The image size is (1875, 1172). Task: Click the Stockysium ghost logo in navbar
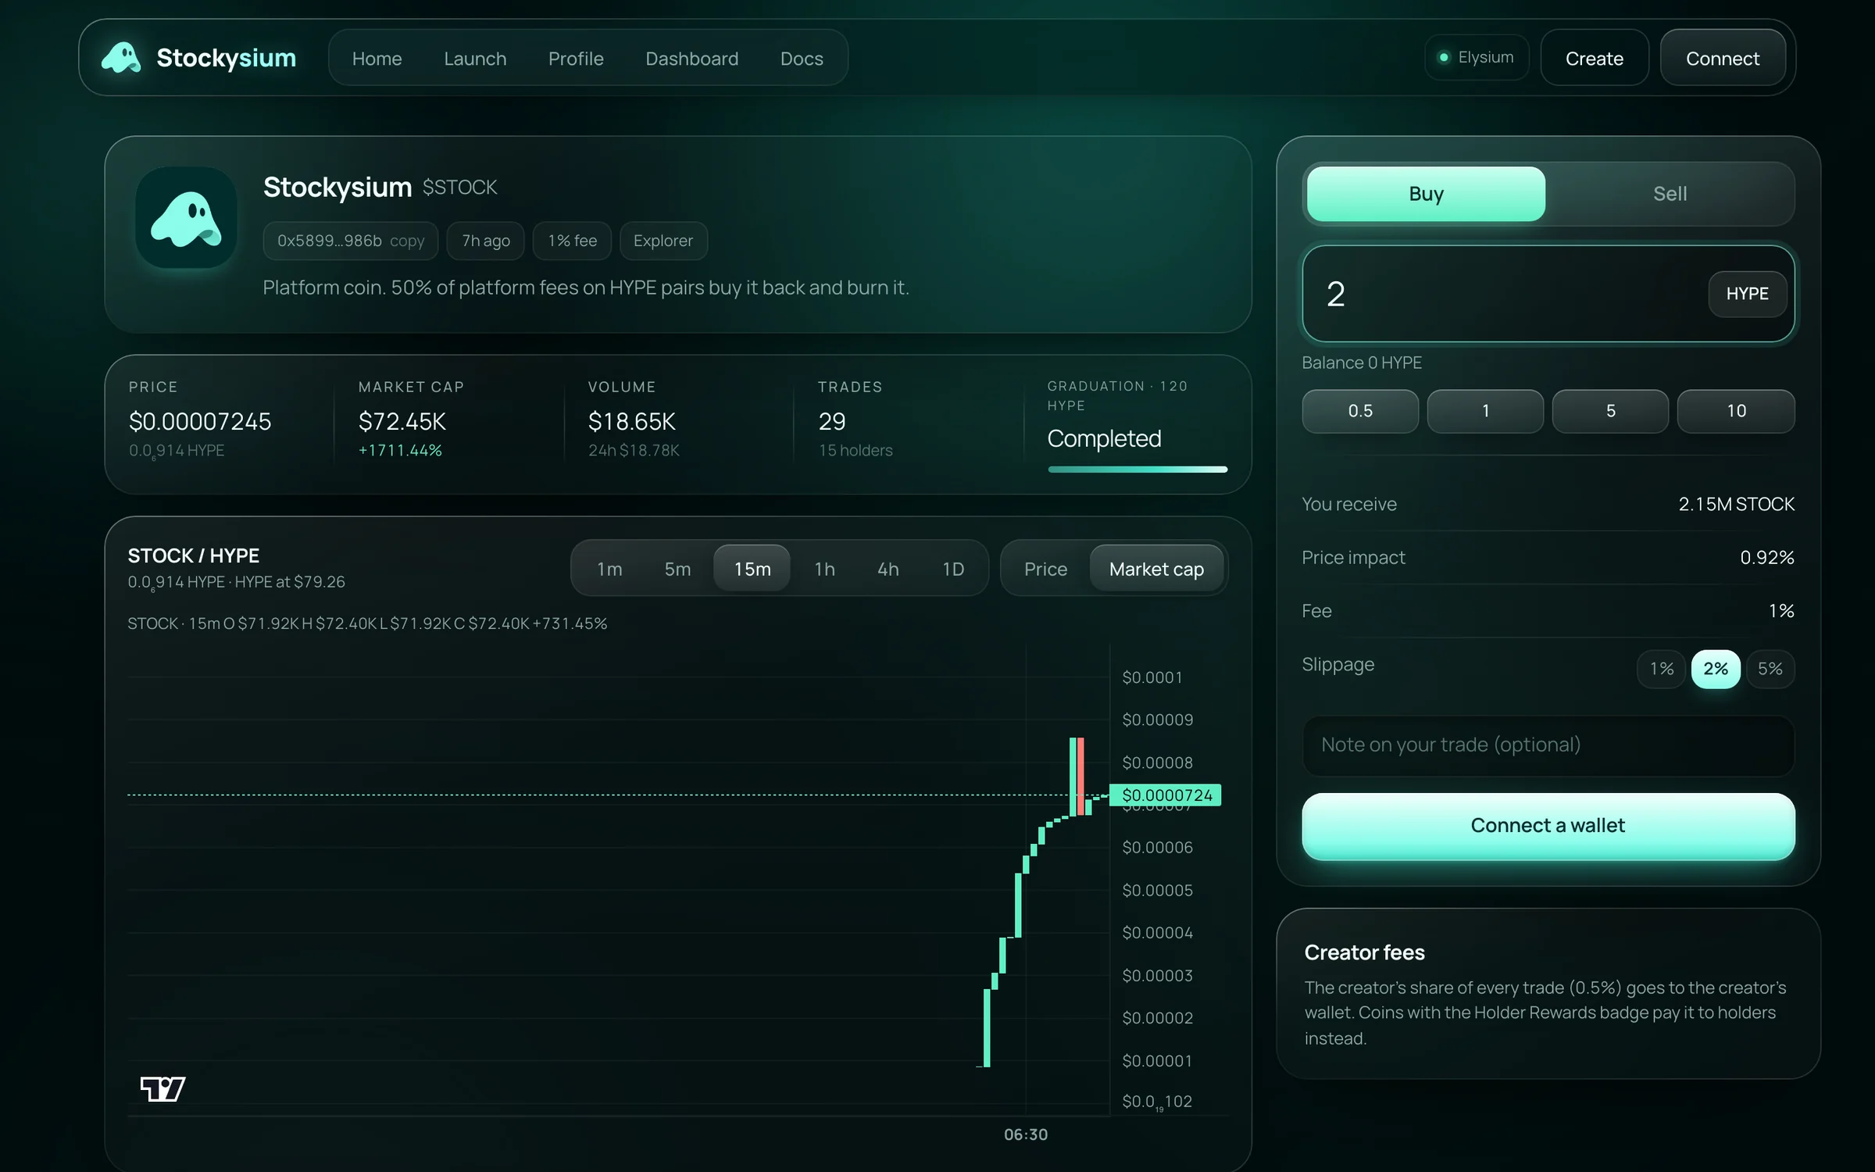pos(121,58)
